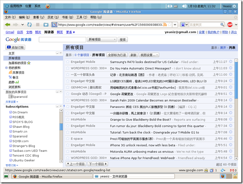Open the 书签 menu
This screenshot has height=184, width=243.
tap(67, 17)
